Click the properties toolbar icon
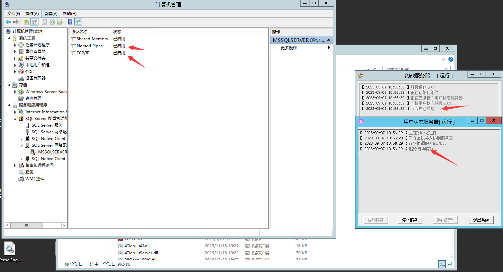The image size is (503, 272). 44,22
